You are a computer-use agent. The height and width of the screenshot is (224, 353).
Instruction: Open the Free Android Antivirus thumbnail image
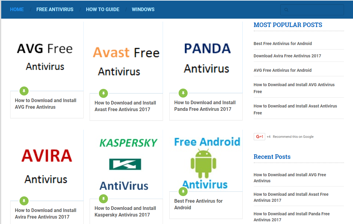(206, 161)
